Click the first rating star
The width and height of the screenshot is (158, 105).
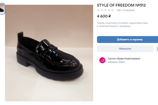coord(99,10)
